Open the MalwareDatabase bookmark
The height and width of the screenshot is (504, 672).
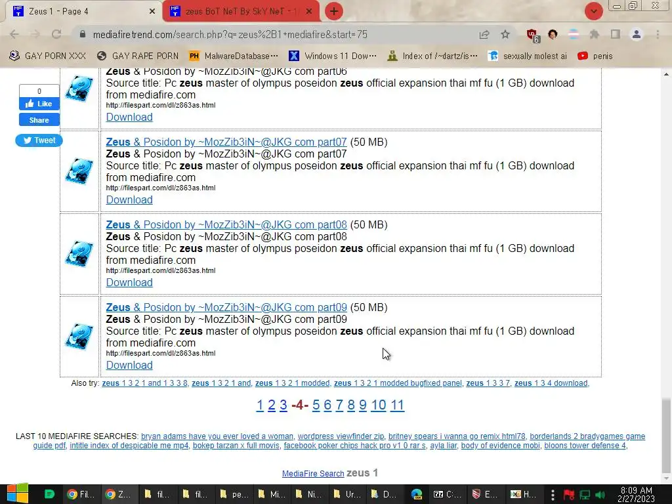(234, 56)
